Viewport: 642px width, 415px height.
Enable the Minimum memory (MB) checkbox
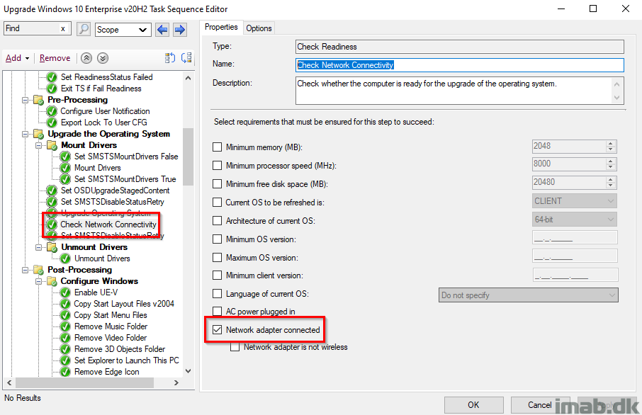(x=218, y=147)
